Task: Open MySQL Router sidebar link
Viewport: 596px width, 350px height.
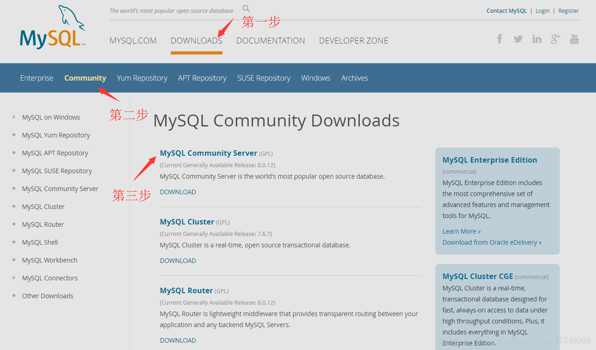Action: click(x=43, y=224)
